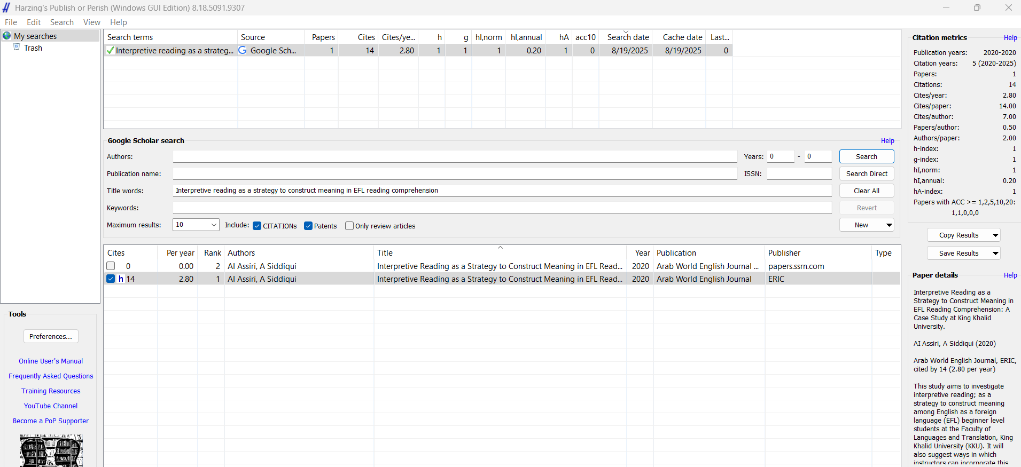Click the Authors input field
Image resolution: width=1021 pixels, height=467 pixels.
(x=455, y=156)
